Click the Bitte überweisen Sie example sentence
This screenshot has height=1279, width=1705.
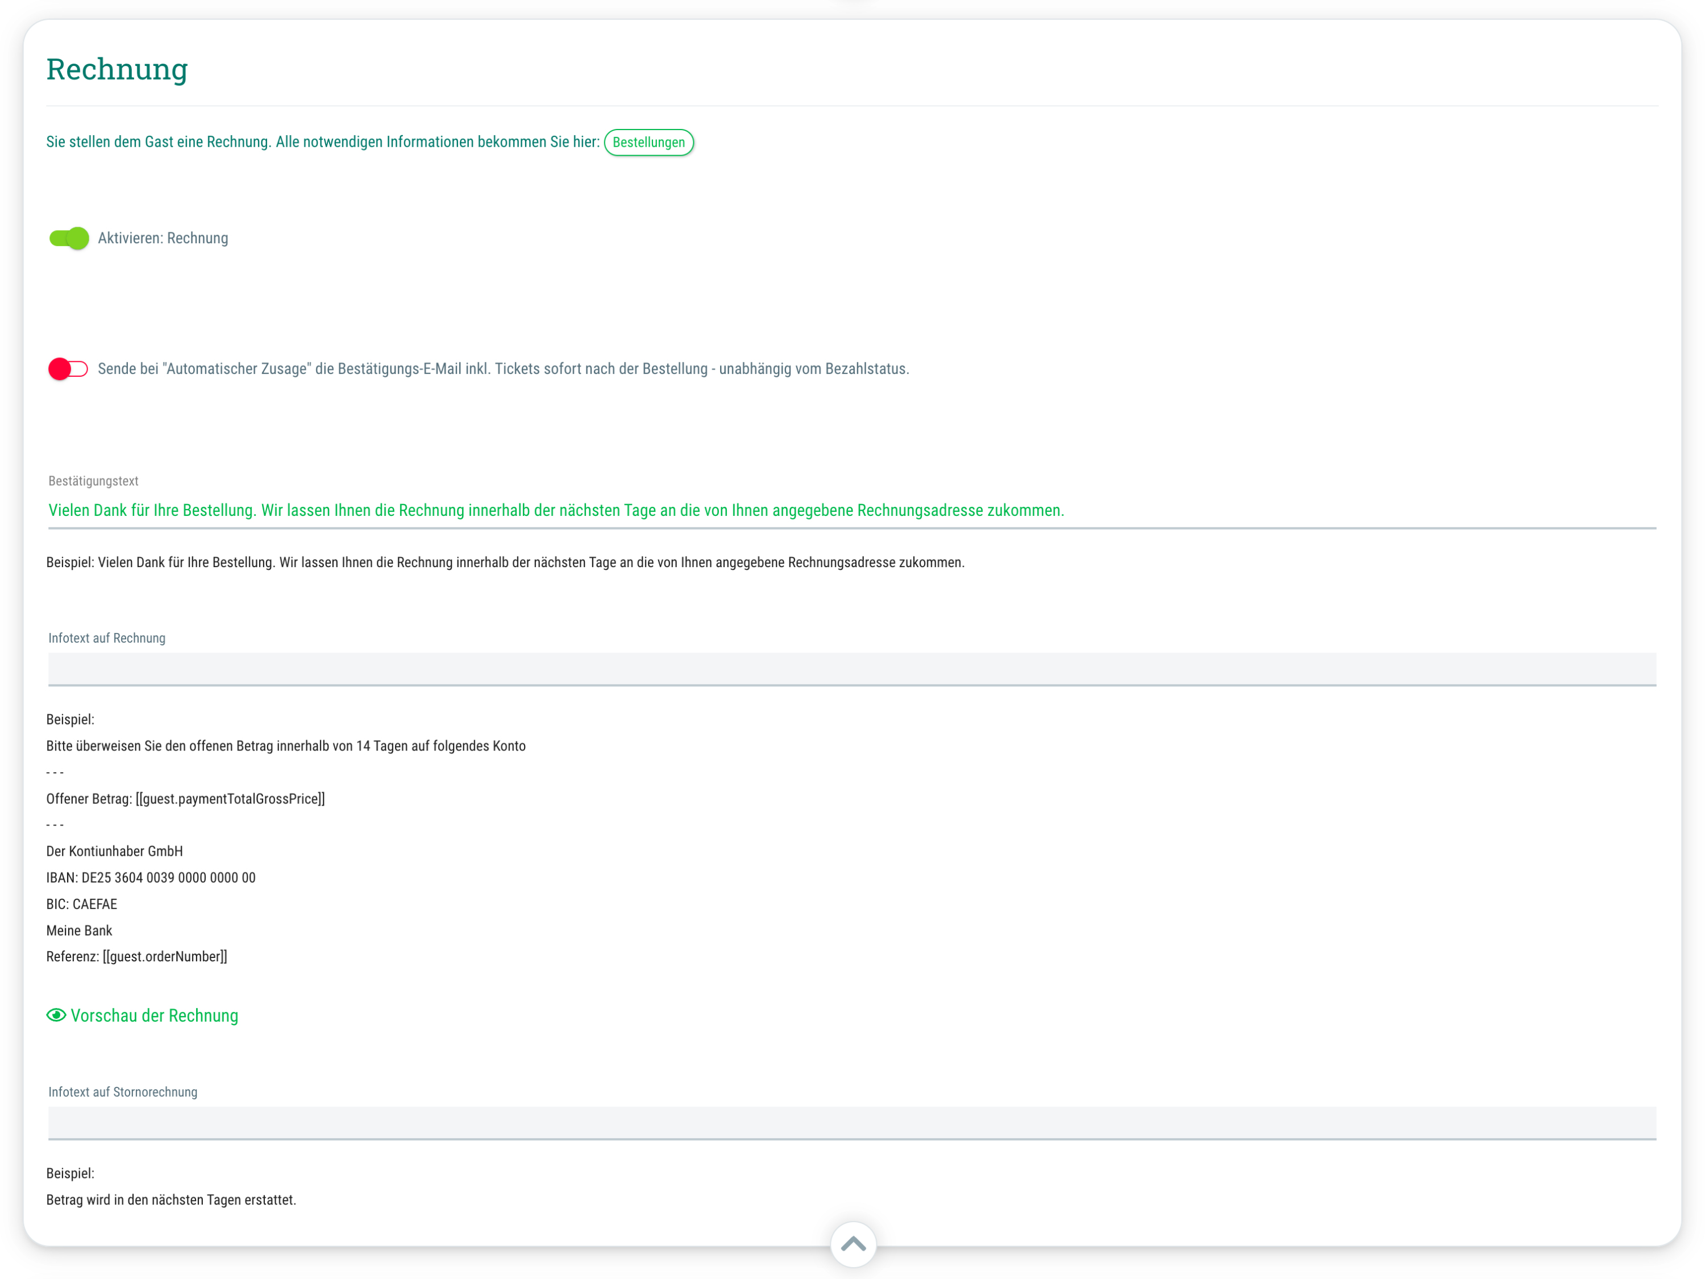(286, 746)
